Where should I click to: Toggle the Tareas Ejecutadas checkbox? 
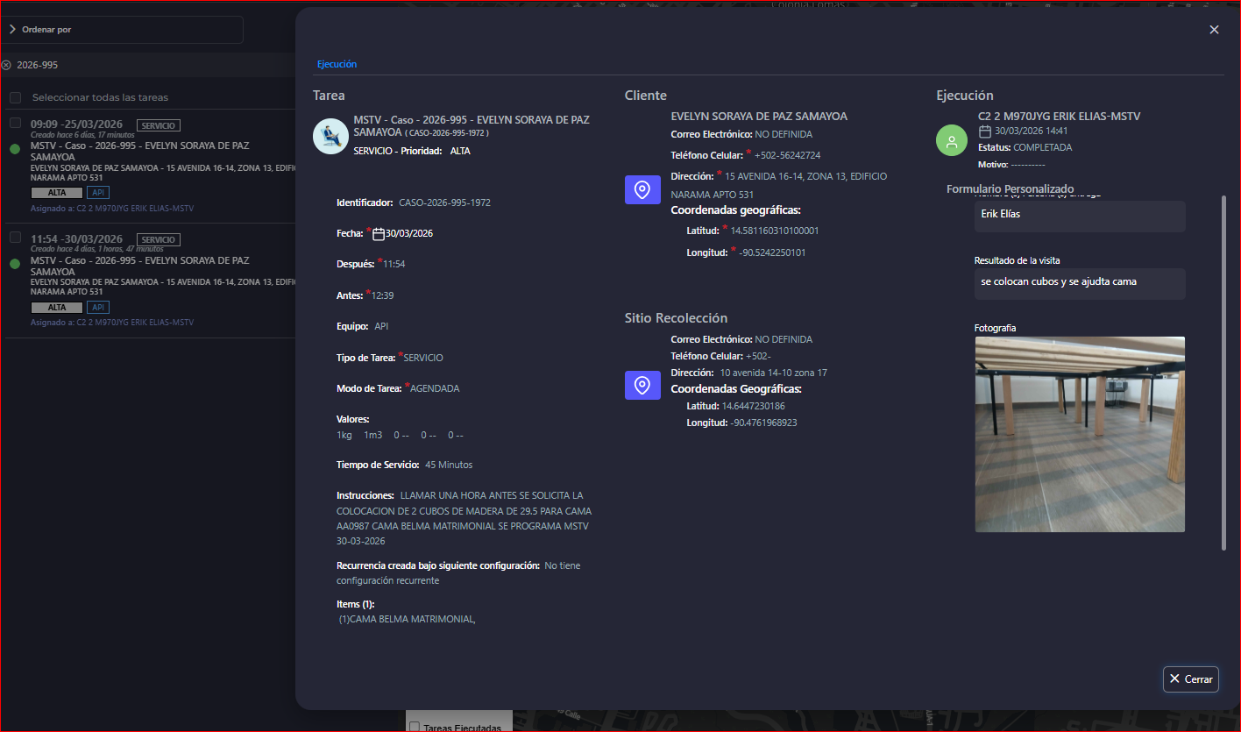tap(415, 727)
